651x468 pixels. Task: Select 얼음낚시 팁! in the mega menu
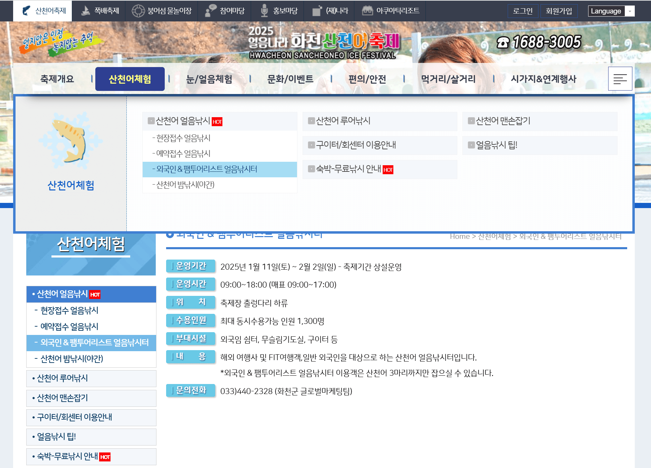click(540, 145)
